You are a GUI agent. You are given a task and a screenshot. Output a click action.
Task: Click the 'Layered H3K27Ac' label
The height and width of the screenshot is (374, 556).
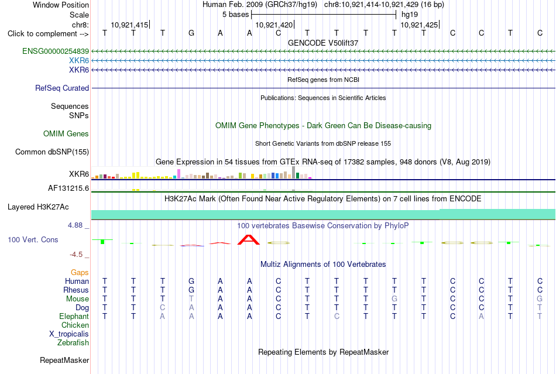(38, 207)
